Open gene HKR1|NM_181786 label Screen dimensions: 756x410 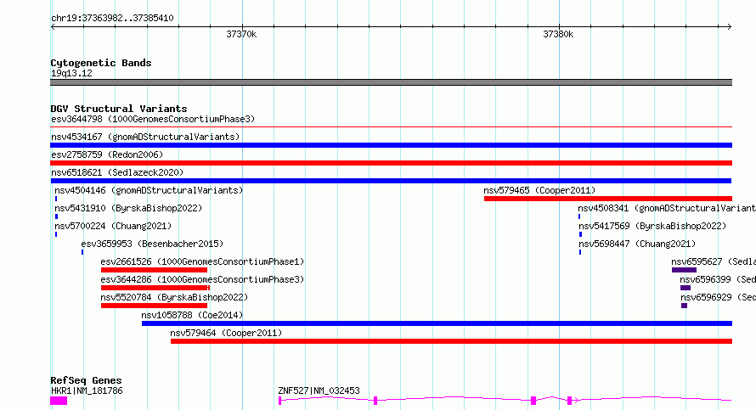tap(87, 390)
